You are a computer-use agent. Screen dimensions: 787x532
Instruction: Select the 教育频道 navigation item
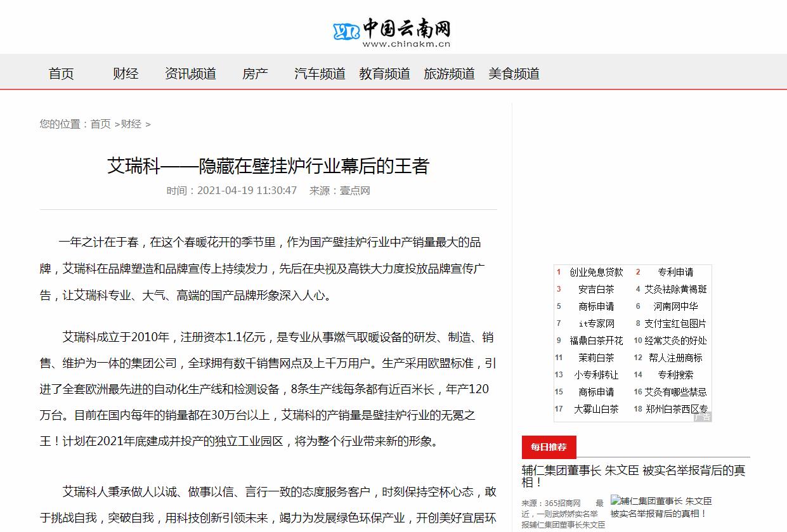(x=384, y=74)
